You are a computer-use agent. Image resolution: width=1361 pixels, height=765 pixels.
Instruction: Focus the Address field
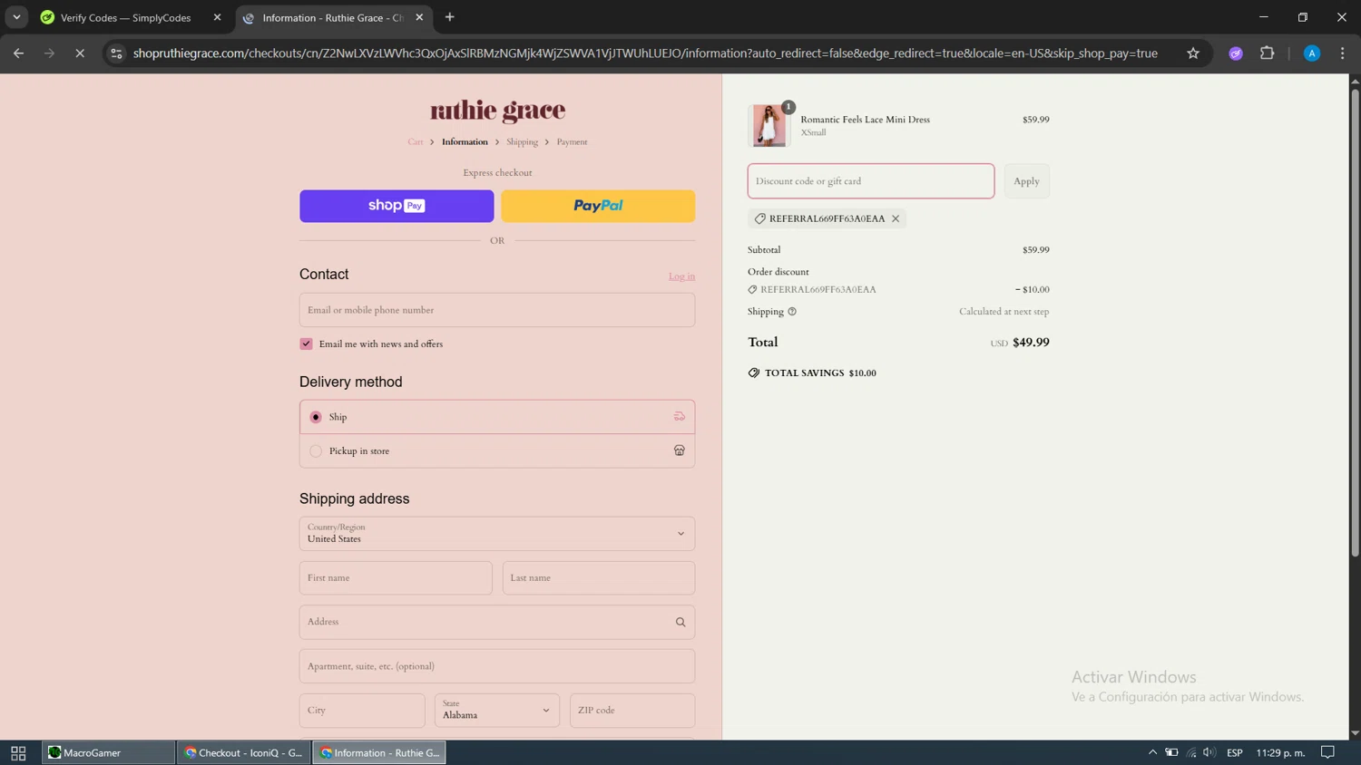tap(497, 623)
